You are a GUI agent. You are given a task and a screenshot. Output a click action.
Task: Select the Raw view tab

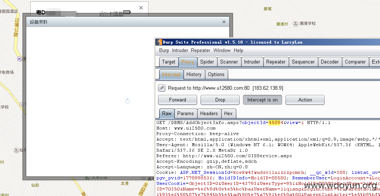tap(167, 113)
